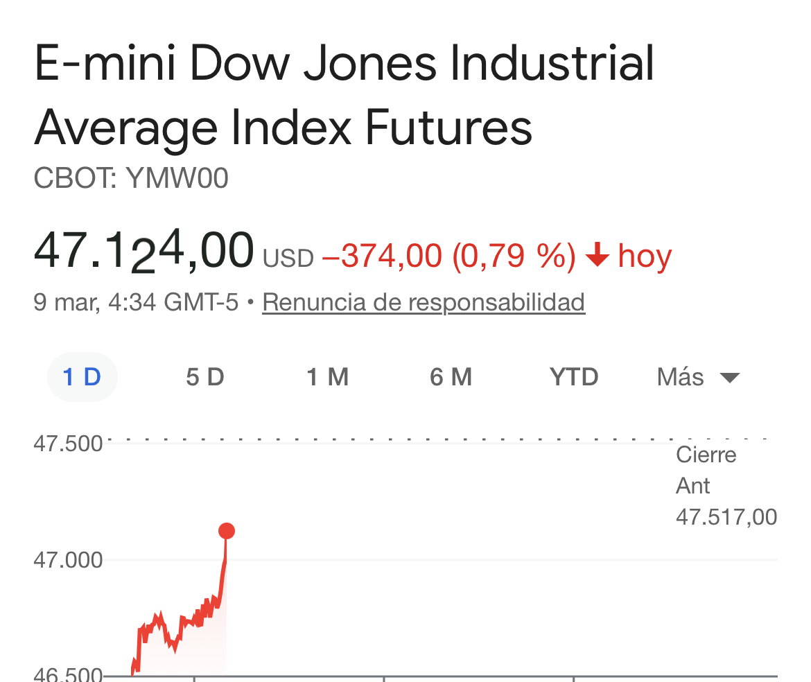Click the 47.500 y-axis label

point(67,443)
